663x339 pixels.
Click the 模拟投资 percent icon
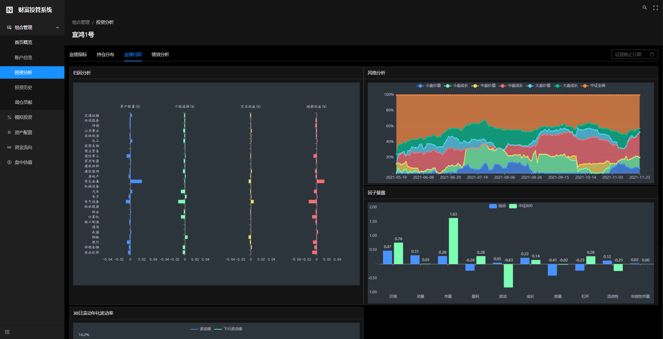[x=9, y=118]
